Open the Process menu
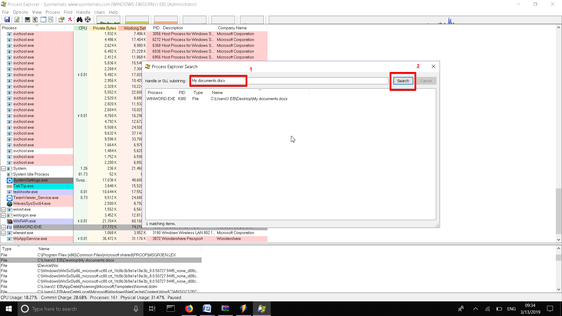The width and height of the screenshot is (562, 316). (x=53, y=12)
